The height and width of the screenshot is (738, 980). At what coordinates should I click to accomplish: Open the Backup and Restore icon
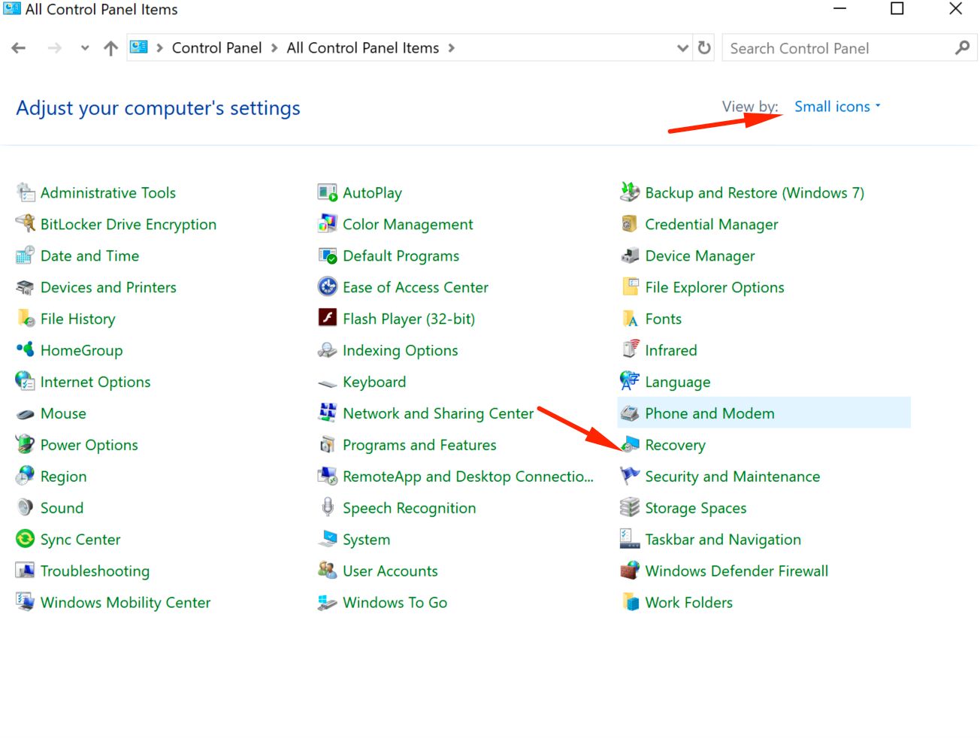click(630, 192)
